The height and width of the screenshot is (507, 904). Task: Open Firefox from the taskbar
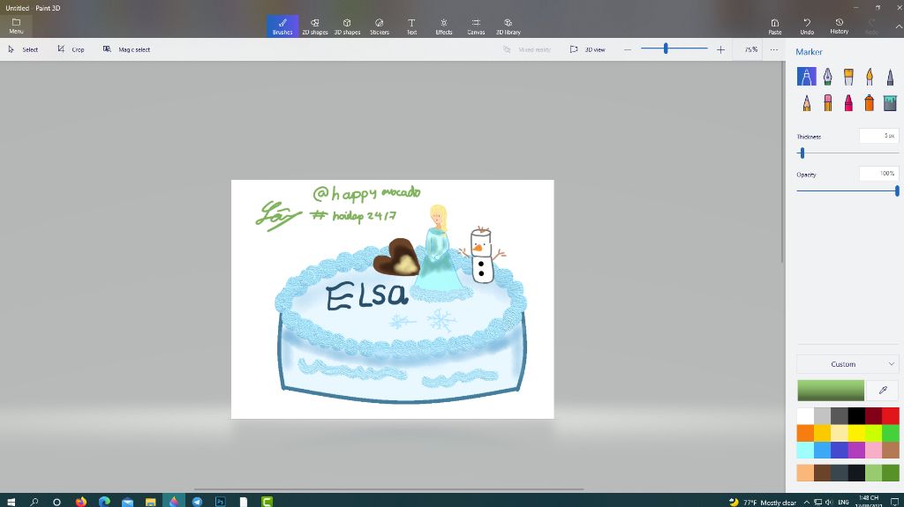click(80, 501)
